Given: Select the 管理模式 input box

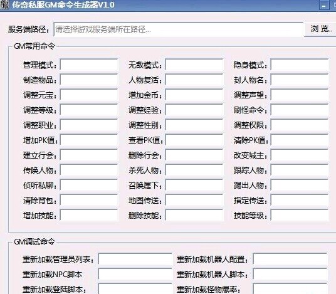Looking at the screenshot, I should pos(89,65).
